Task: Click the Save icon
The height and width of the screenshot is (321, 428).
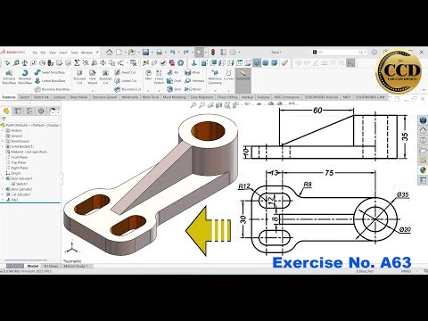Action: pos(145,53)
